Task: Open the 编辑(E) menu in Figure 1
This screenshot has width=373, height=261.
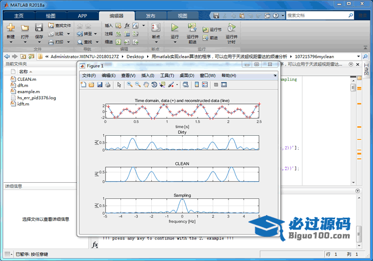Action: [x=109, y=76]
